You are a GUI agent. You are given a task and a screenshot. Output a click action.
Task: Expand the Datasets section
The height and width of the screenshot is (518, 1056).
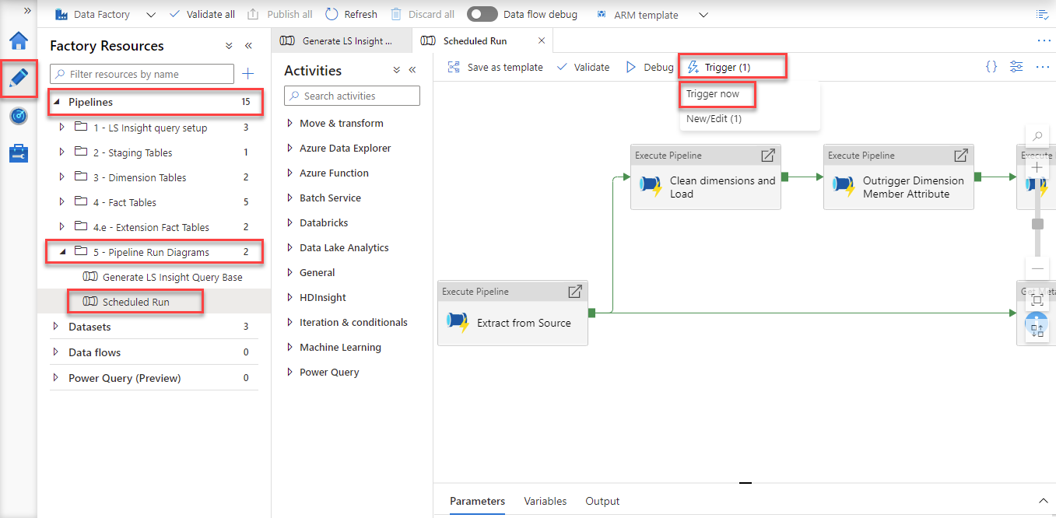(x=55, y=327)
